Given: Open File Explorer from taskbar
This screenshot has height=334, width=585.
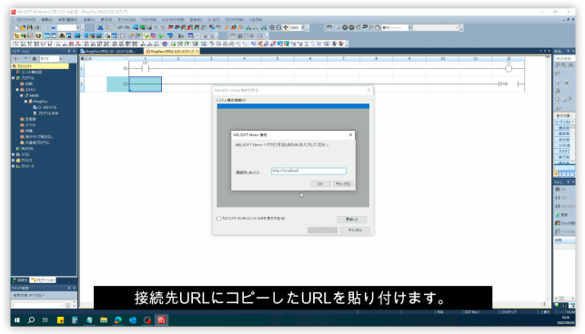Looking at the screenshot, I should pyautogui.click(x=104, y=319).
